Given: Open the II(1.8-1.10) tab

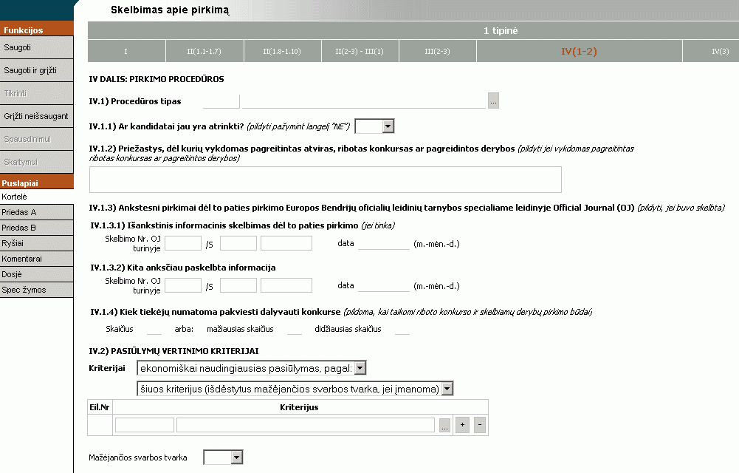Looking at the screenshot, I should point(282,52).
